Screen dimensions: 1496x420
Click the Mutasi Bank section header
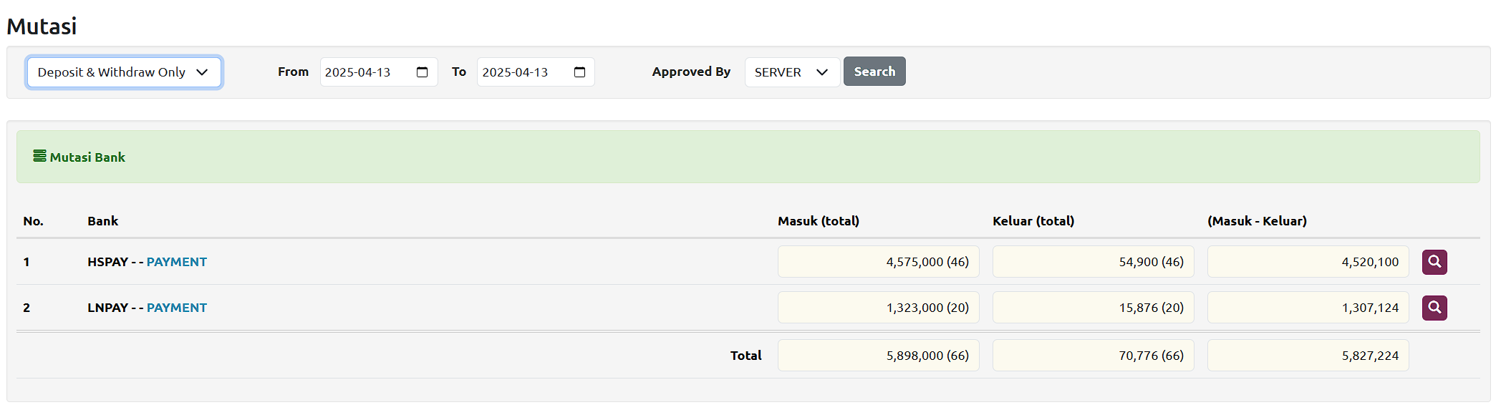point(87,157)
